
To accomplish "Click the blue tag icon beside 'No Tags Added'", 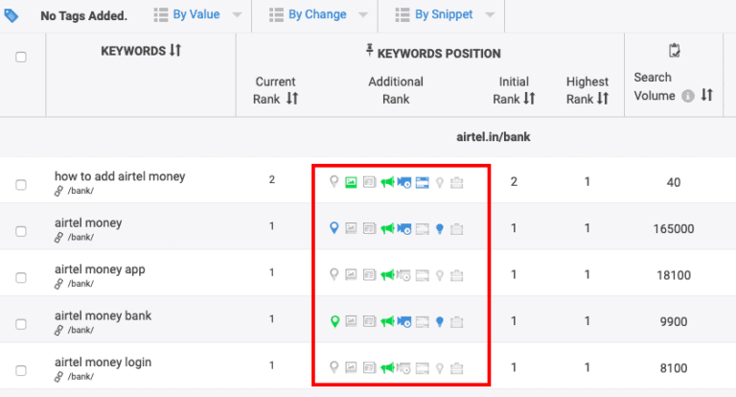I will point(11,15).
